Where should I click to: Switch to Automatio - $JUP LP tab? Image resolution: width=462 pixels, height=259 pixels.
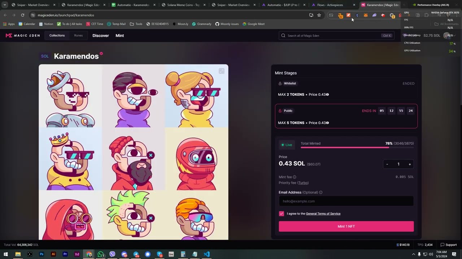pos(283,5)
